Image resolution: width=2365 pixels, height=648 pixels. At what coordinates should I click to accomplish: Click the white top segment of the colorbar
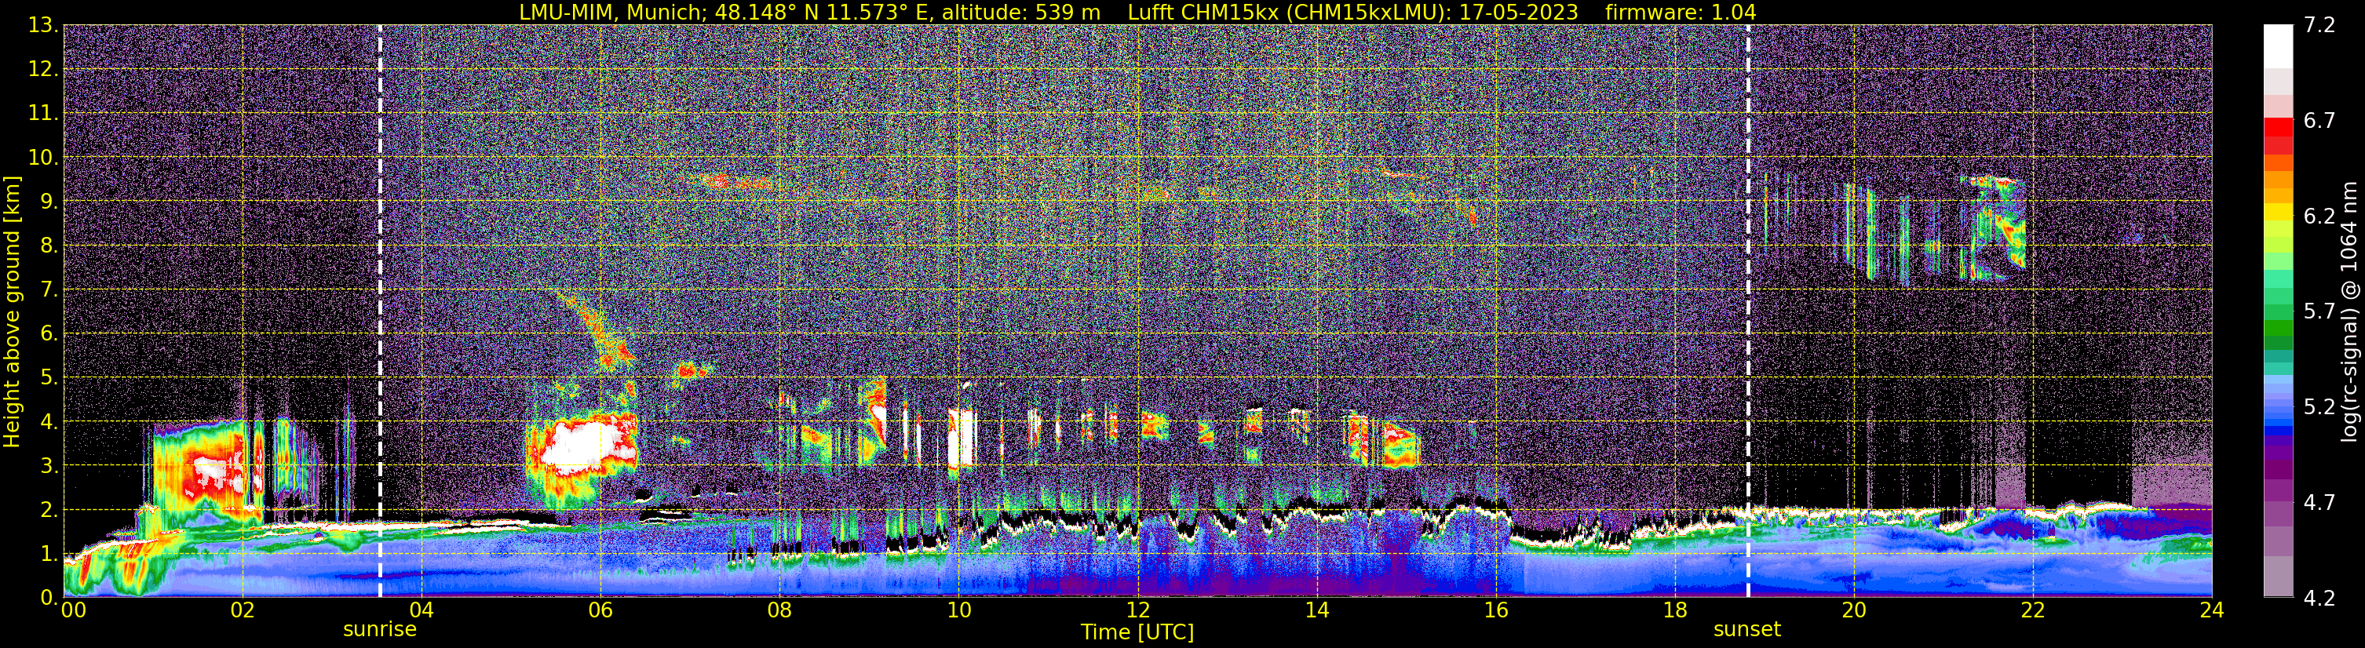(x=2279, y=46)
